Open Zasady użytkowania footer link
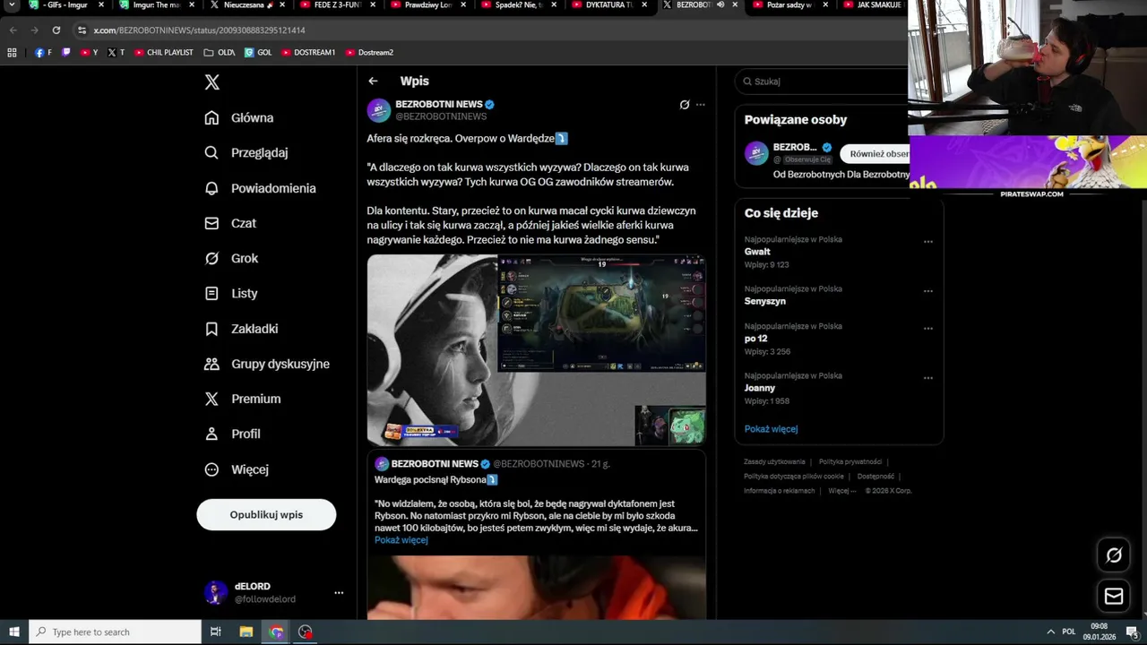The width and height of the screenshot is (1147, 645). click(774, 462)
